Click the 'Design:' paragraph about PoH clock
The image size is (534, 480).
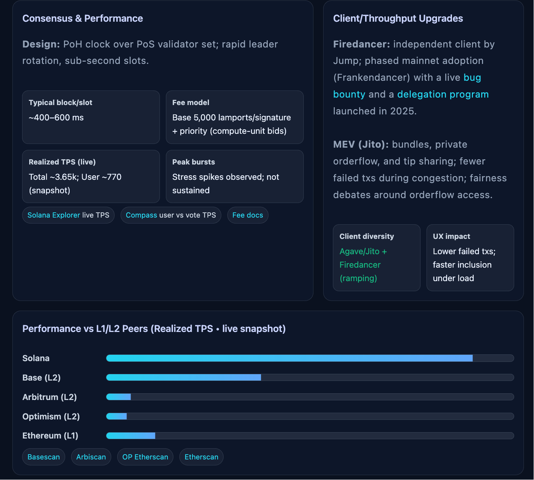[150, 52]
